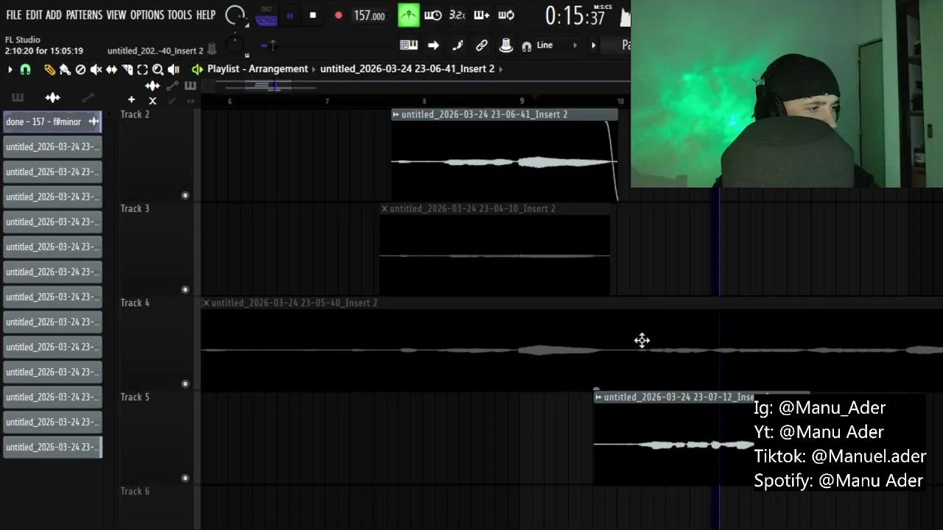Toggle wait for input to start playing
Image resolution: width=943 pixels, height=530 pixels.
tap(433, 15)
